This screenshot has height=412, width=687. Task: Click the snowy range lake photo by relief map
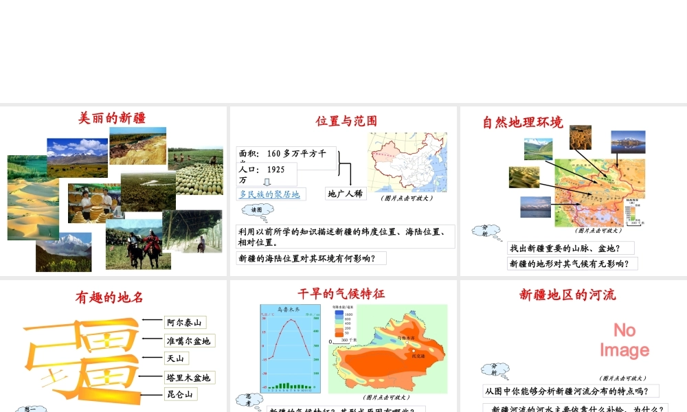(x=535, y=207)
